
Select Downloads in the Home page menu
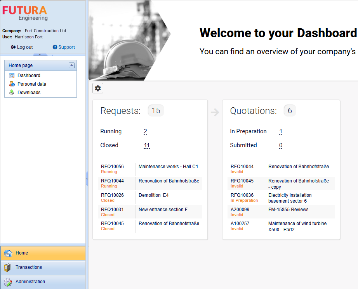click(29, 93)
